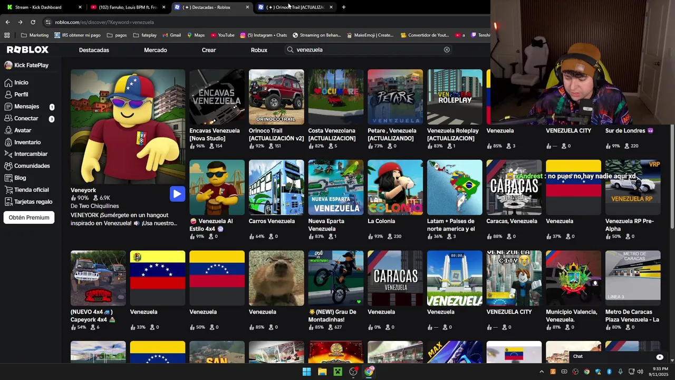Open Grau De Montadinhas thumbnail
This screenshot has height=380, width=675.
click(336, 278)
